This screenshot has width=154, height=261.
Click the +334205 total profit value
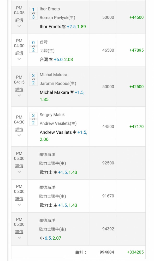[x=135, y=252]
